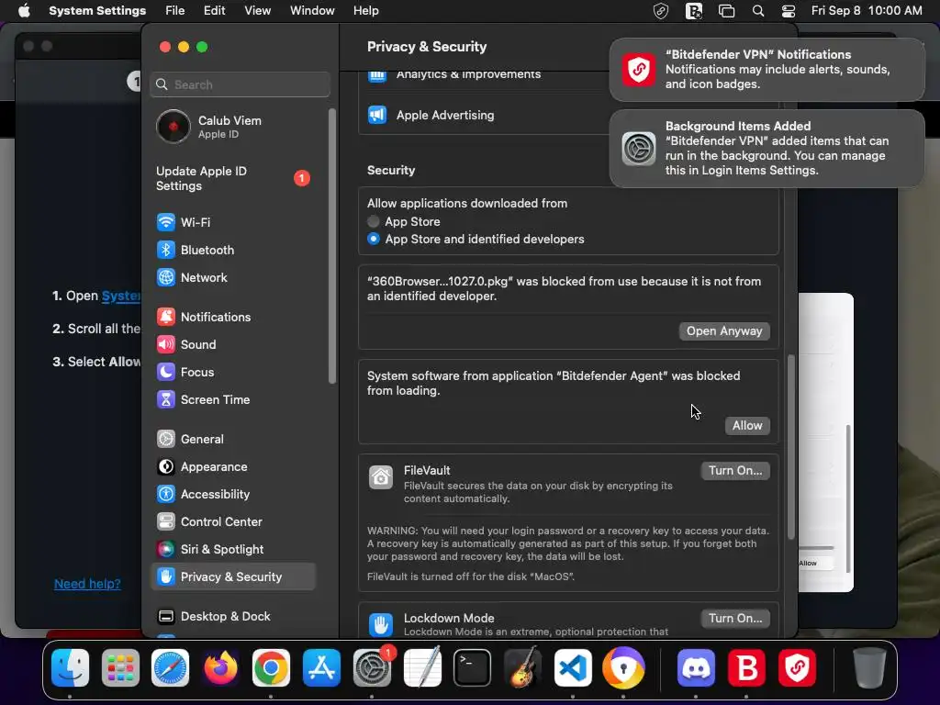
Task: Open the View menu
Action: click(258, 11)
